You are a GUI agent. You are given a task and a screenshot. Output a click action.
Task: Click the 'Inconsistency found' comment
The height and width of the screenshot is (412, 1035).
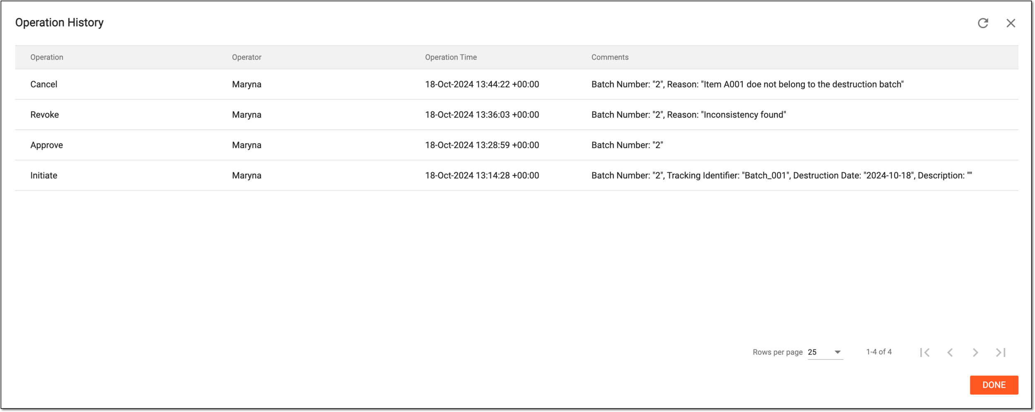pyautogui.click(x=688, y=115)
